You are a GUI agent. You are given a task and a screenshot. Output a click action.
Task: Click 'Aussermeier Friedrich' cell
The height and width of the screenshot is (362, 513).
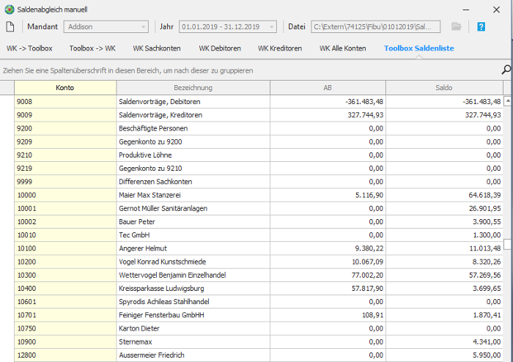coord(193,355)
